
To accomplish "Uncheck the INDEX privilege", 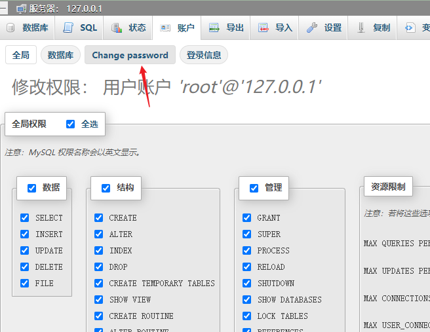I will [x=99, y=250].
